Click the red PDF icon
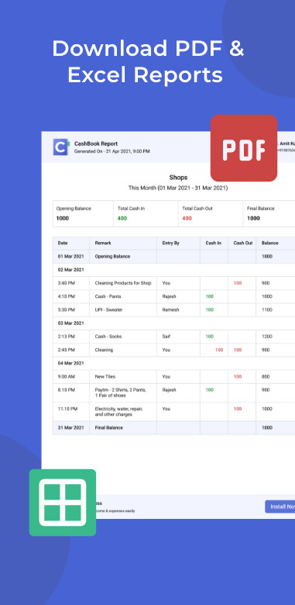This screenshot has width=295, height=605. tap(244, 148)
